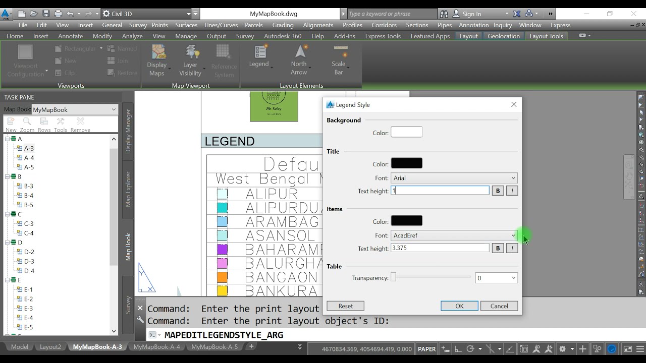Close the command line with the X icon
This screenshot has width=646, height=363.
pos(140,308)
